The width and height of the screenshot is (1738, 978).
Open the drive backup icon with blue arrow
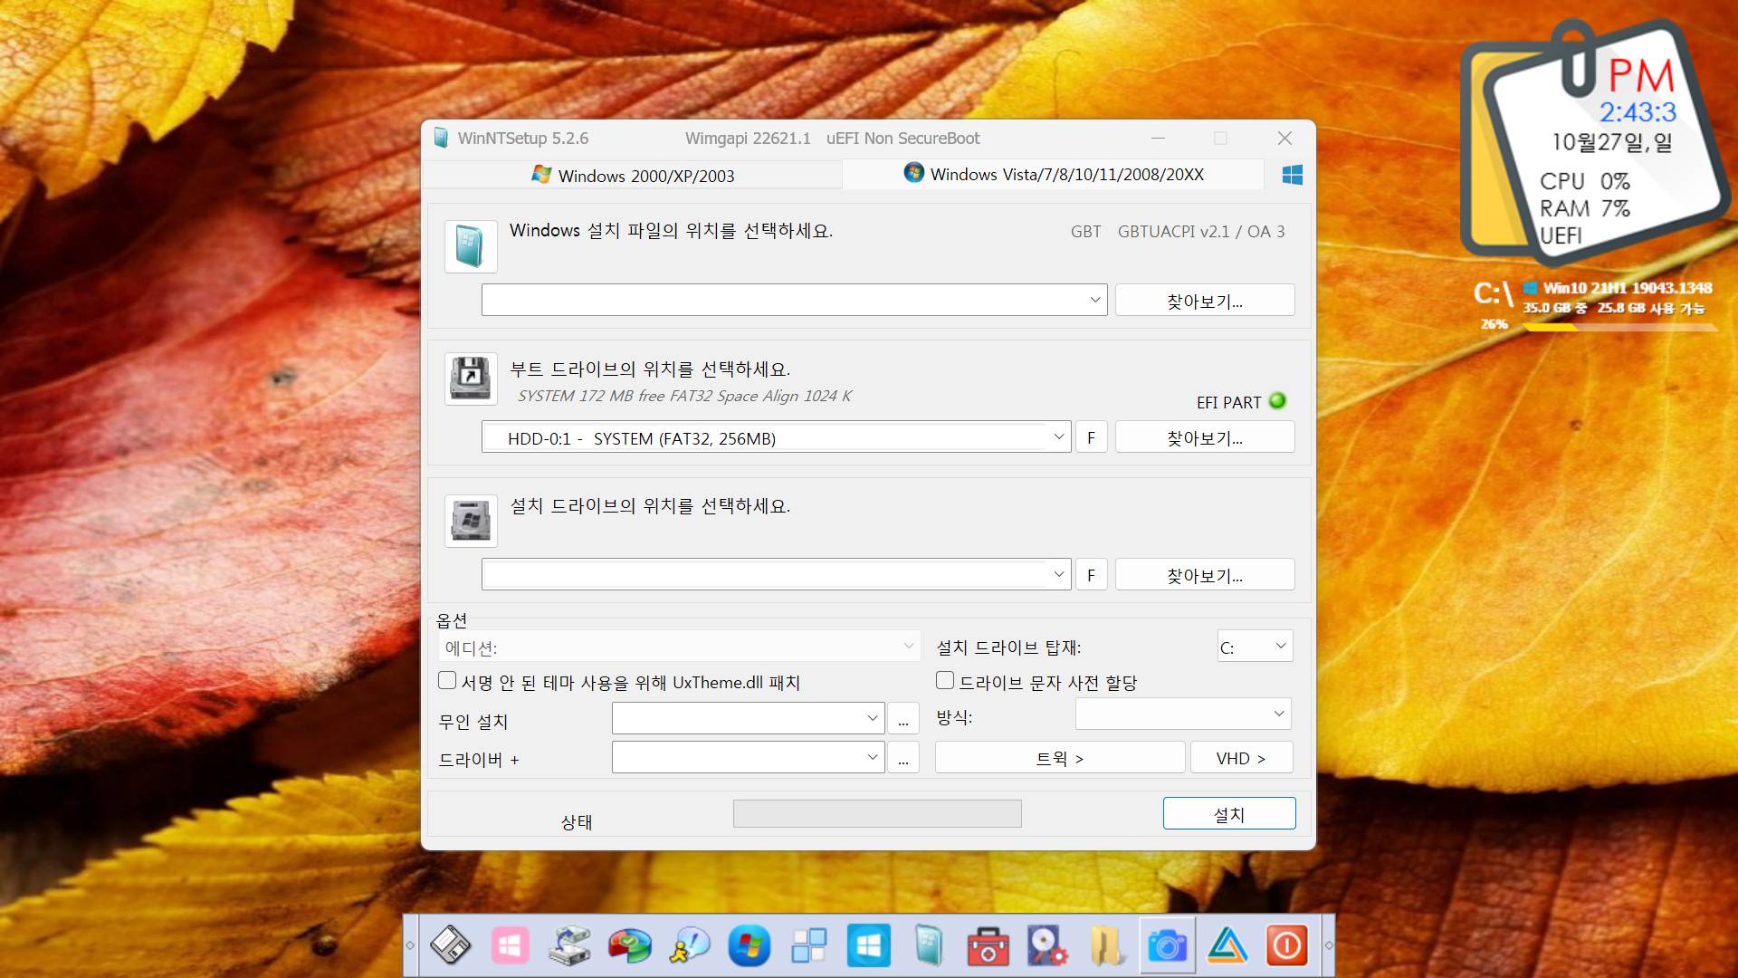(569, 946)
